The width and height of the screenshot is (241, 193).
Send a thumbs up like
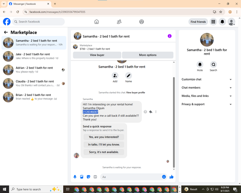(172, 177)
